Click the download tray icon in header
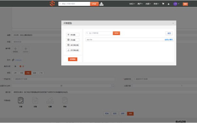The image size is (197, 123). tap(101, 4)
